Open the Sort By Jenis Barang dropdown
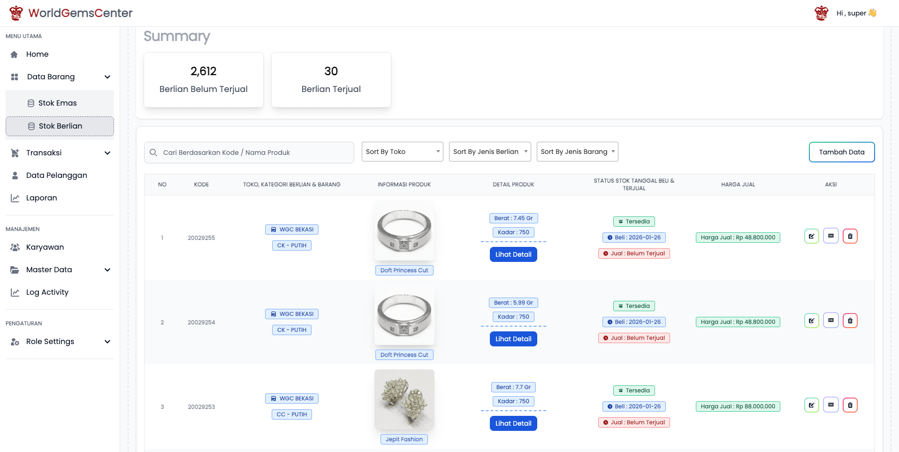 click(x=578, y=152)
